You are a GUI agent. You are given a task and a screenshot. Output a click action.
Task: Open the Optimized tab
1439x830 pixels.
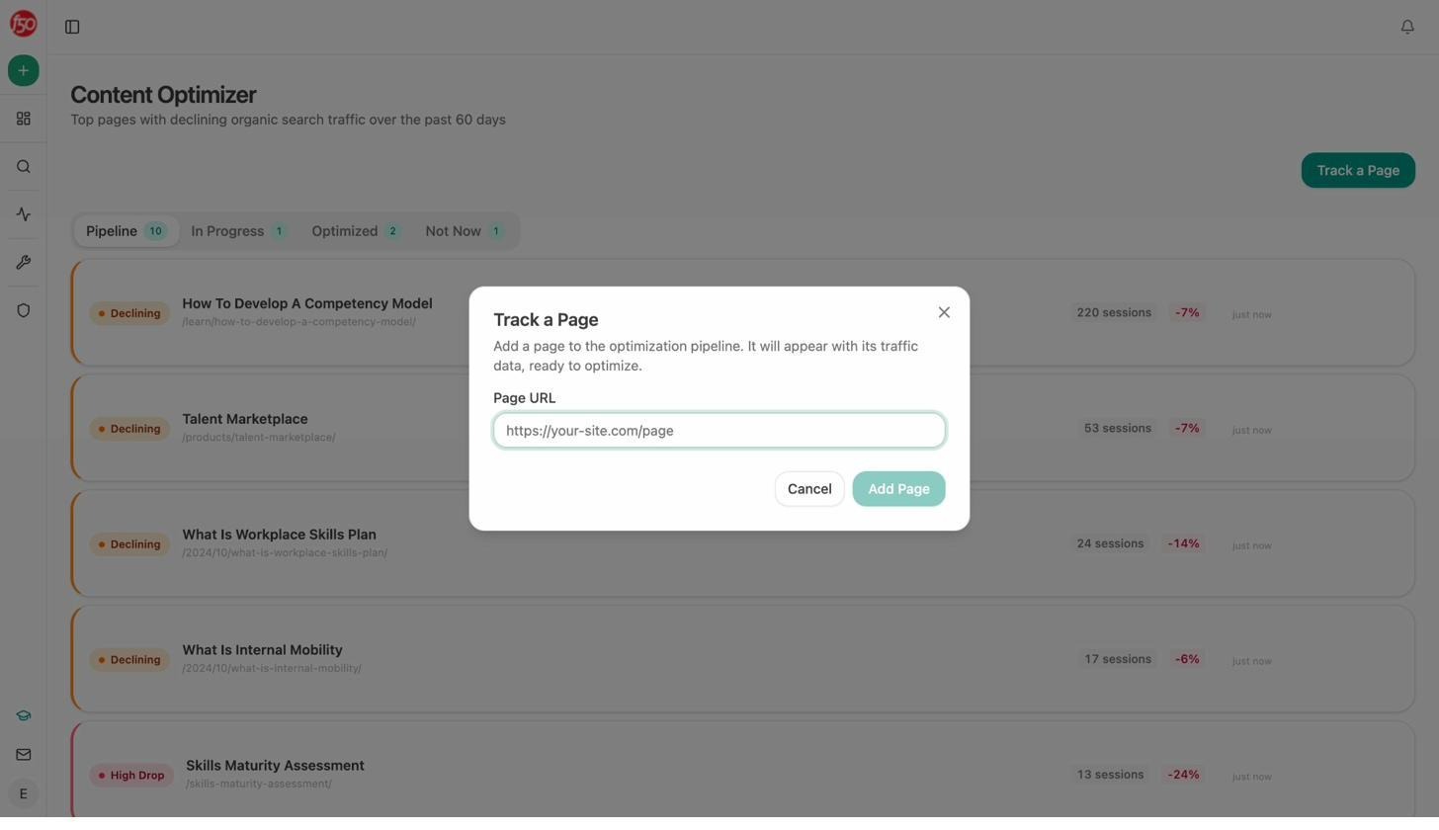[355, 230]
